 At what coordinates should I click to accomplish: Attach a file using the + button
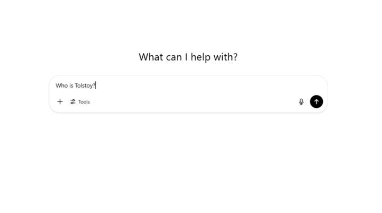(x=60, y=102)
